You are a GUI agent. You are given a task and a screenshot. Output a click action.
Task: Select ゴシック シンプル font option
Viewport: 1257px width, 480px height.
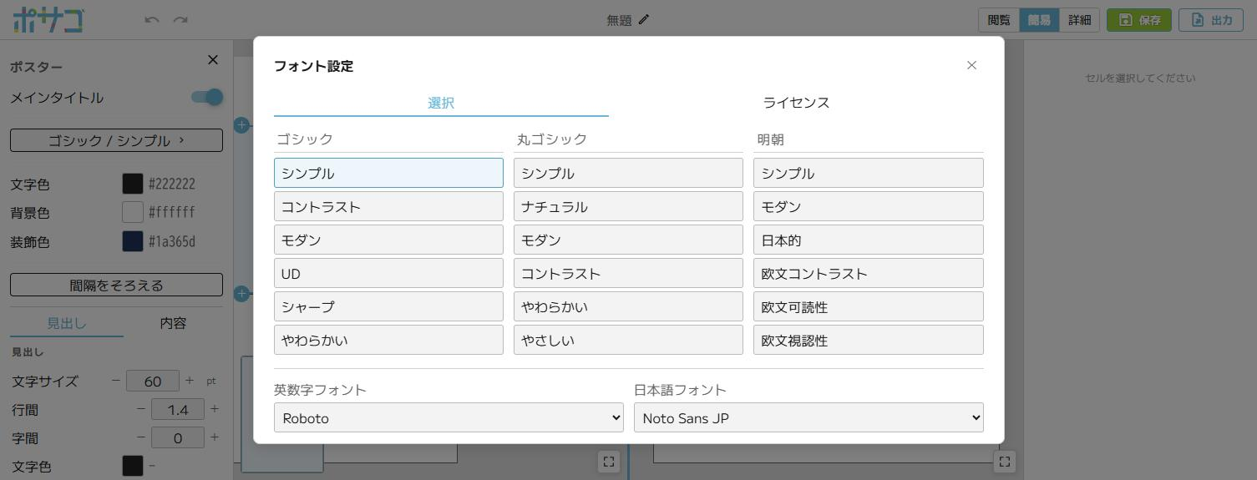click(388, 173)
